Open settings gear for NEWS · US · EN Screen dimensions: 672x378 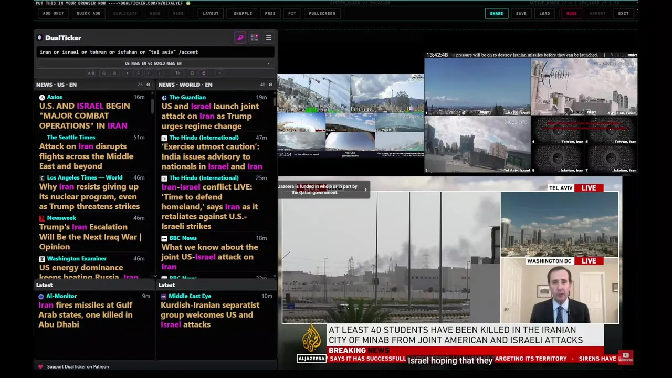pyautogui.click(x=148, y=85)
